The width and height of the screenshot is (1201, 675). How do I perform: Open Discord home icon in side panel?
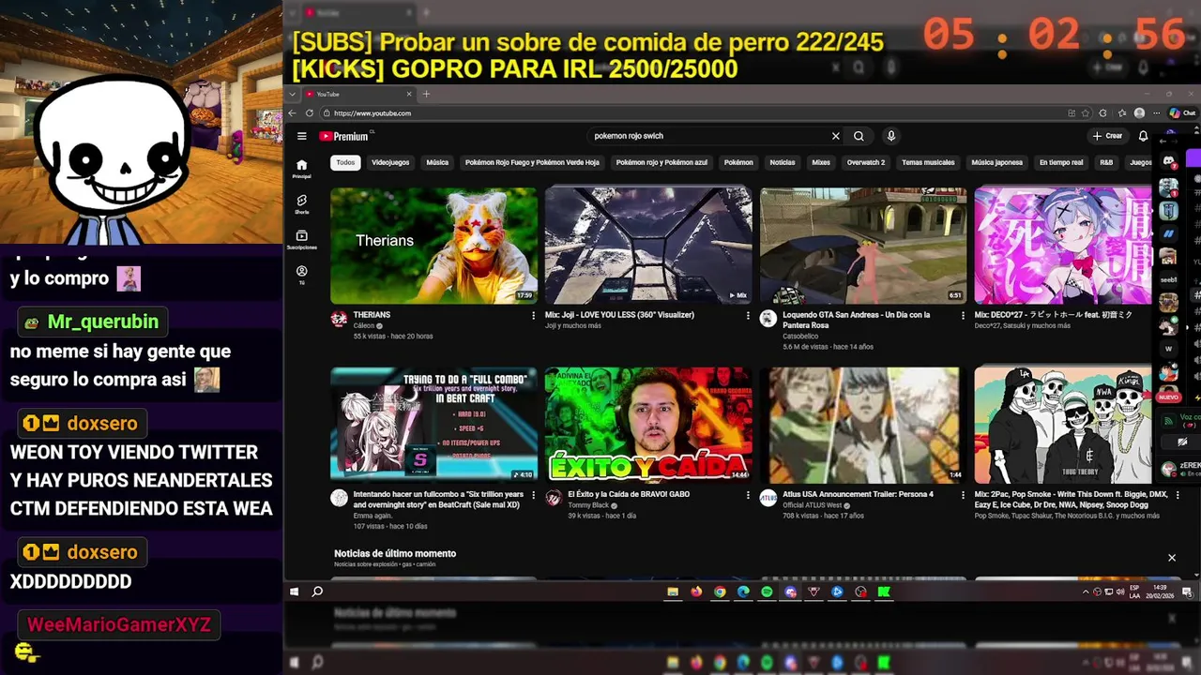click(x=1168, y=162)
